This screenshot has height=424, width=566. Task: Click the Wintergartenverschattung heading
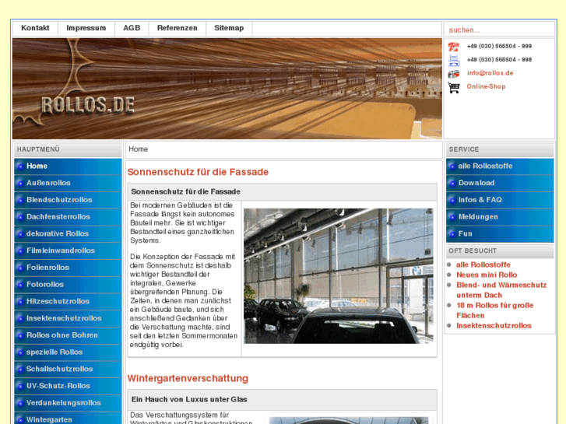[x=188, y=379]
